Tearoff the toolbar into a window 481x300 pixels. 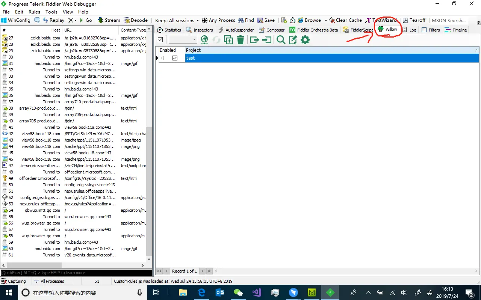(414, 20)
